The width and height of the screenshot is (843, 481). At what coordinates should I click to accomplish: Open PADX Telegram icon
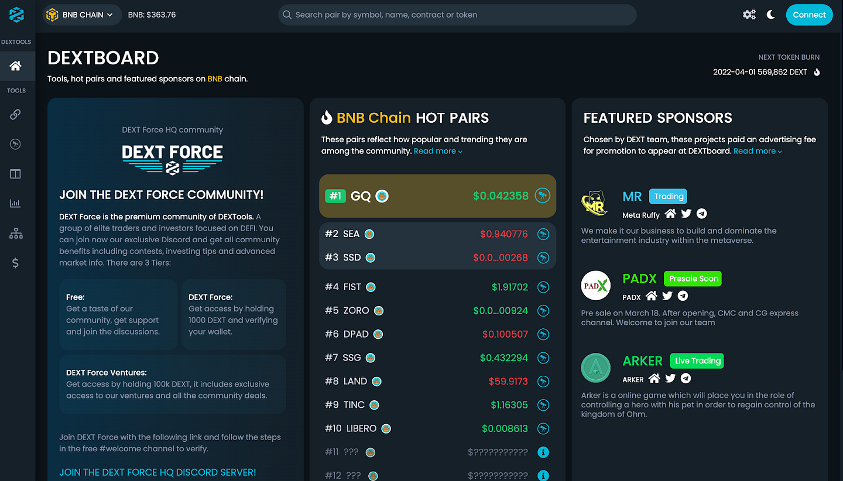[x=683, y=296]
